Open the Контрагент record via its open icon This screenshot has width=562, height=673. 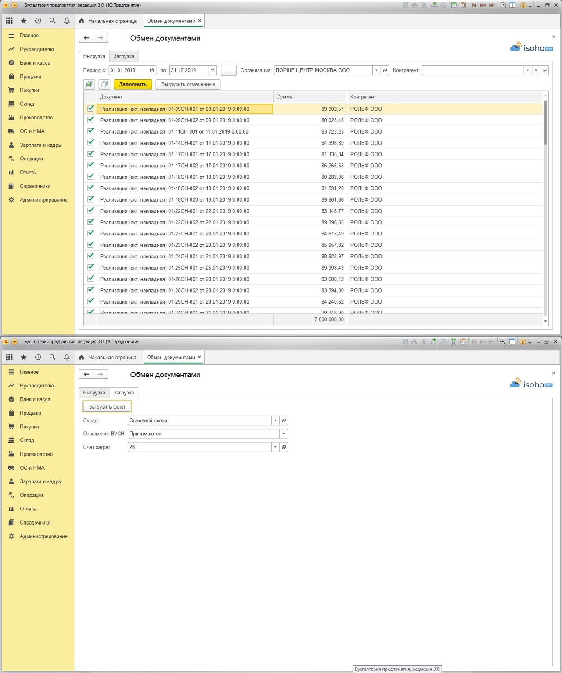544,70
